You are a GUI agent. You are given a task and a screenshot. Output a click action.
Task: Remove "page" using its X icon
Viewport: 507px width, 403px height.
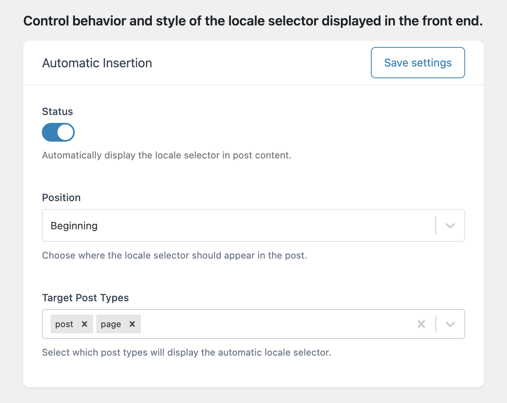[132, 324]
